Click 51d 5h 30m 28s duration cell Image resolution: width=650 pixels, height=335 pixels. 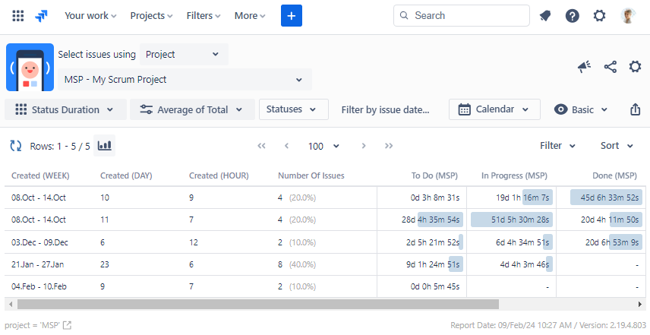pyautogui.click(x=512, y=220)
